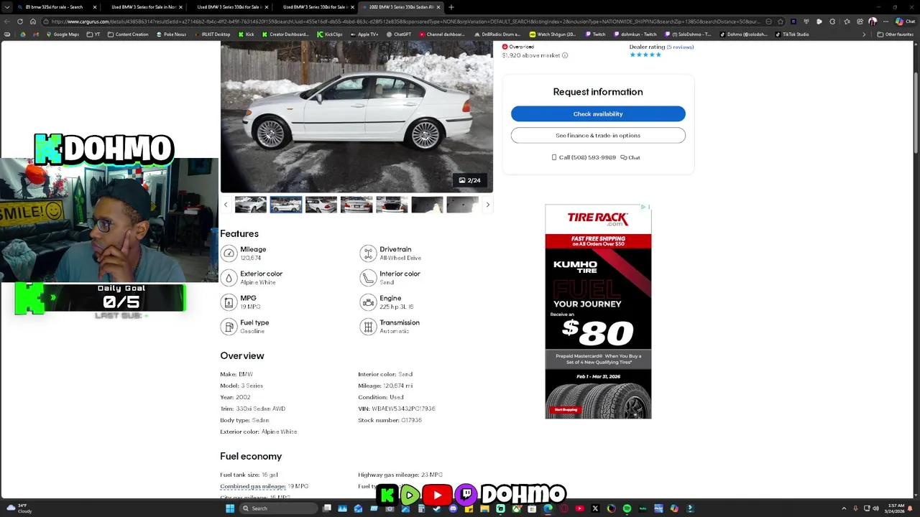Reload the CarGurus page
This screenshot has width=920, height=517.
(x=20, y=22)
